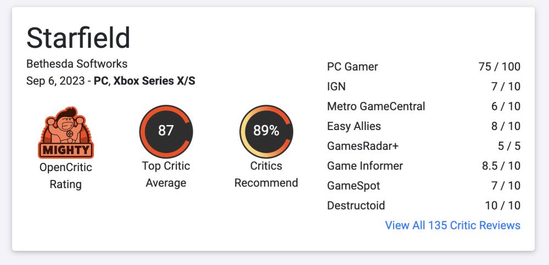Click the PC Gamer 75 / 100 score

coord(499,67)
